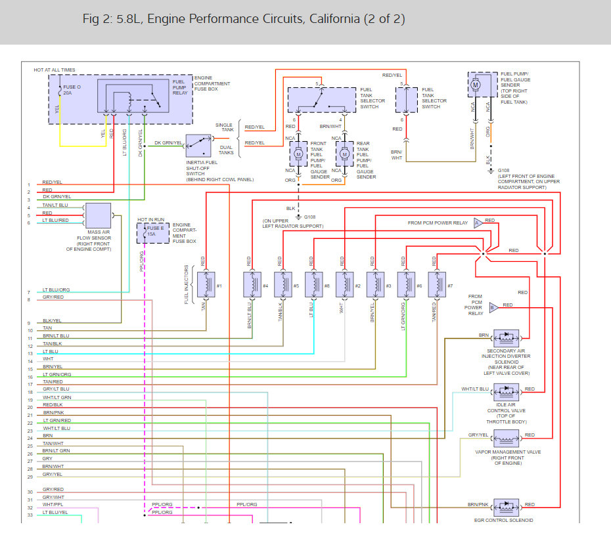Click the ENGINE COMPARTMENT FUSE BOX label at top
The width and height of the screenshot is (611, 537).
point(212,84)
